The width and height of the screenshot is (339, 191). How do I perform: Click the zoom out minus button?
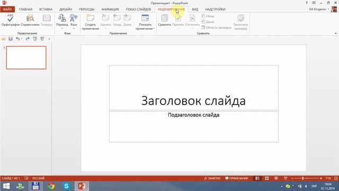point(292,178)
